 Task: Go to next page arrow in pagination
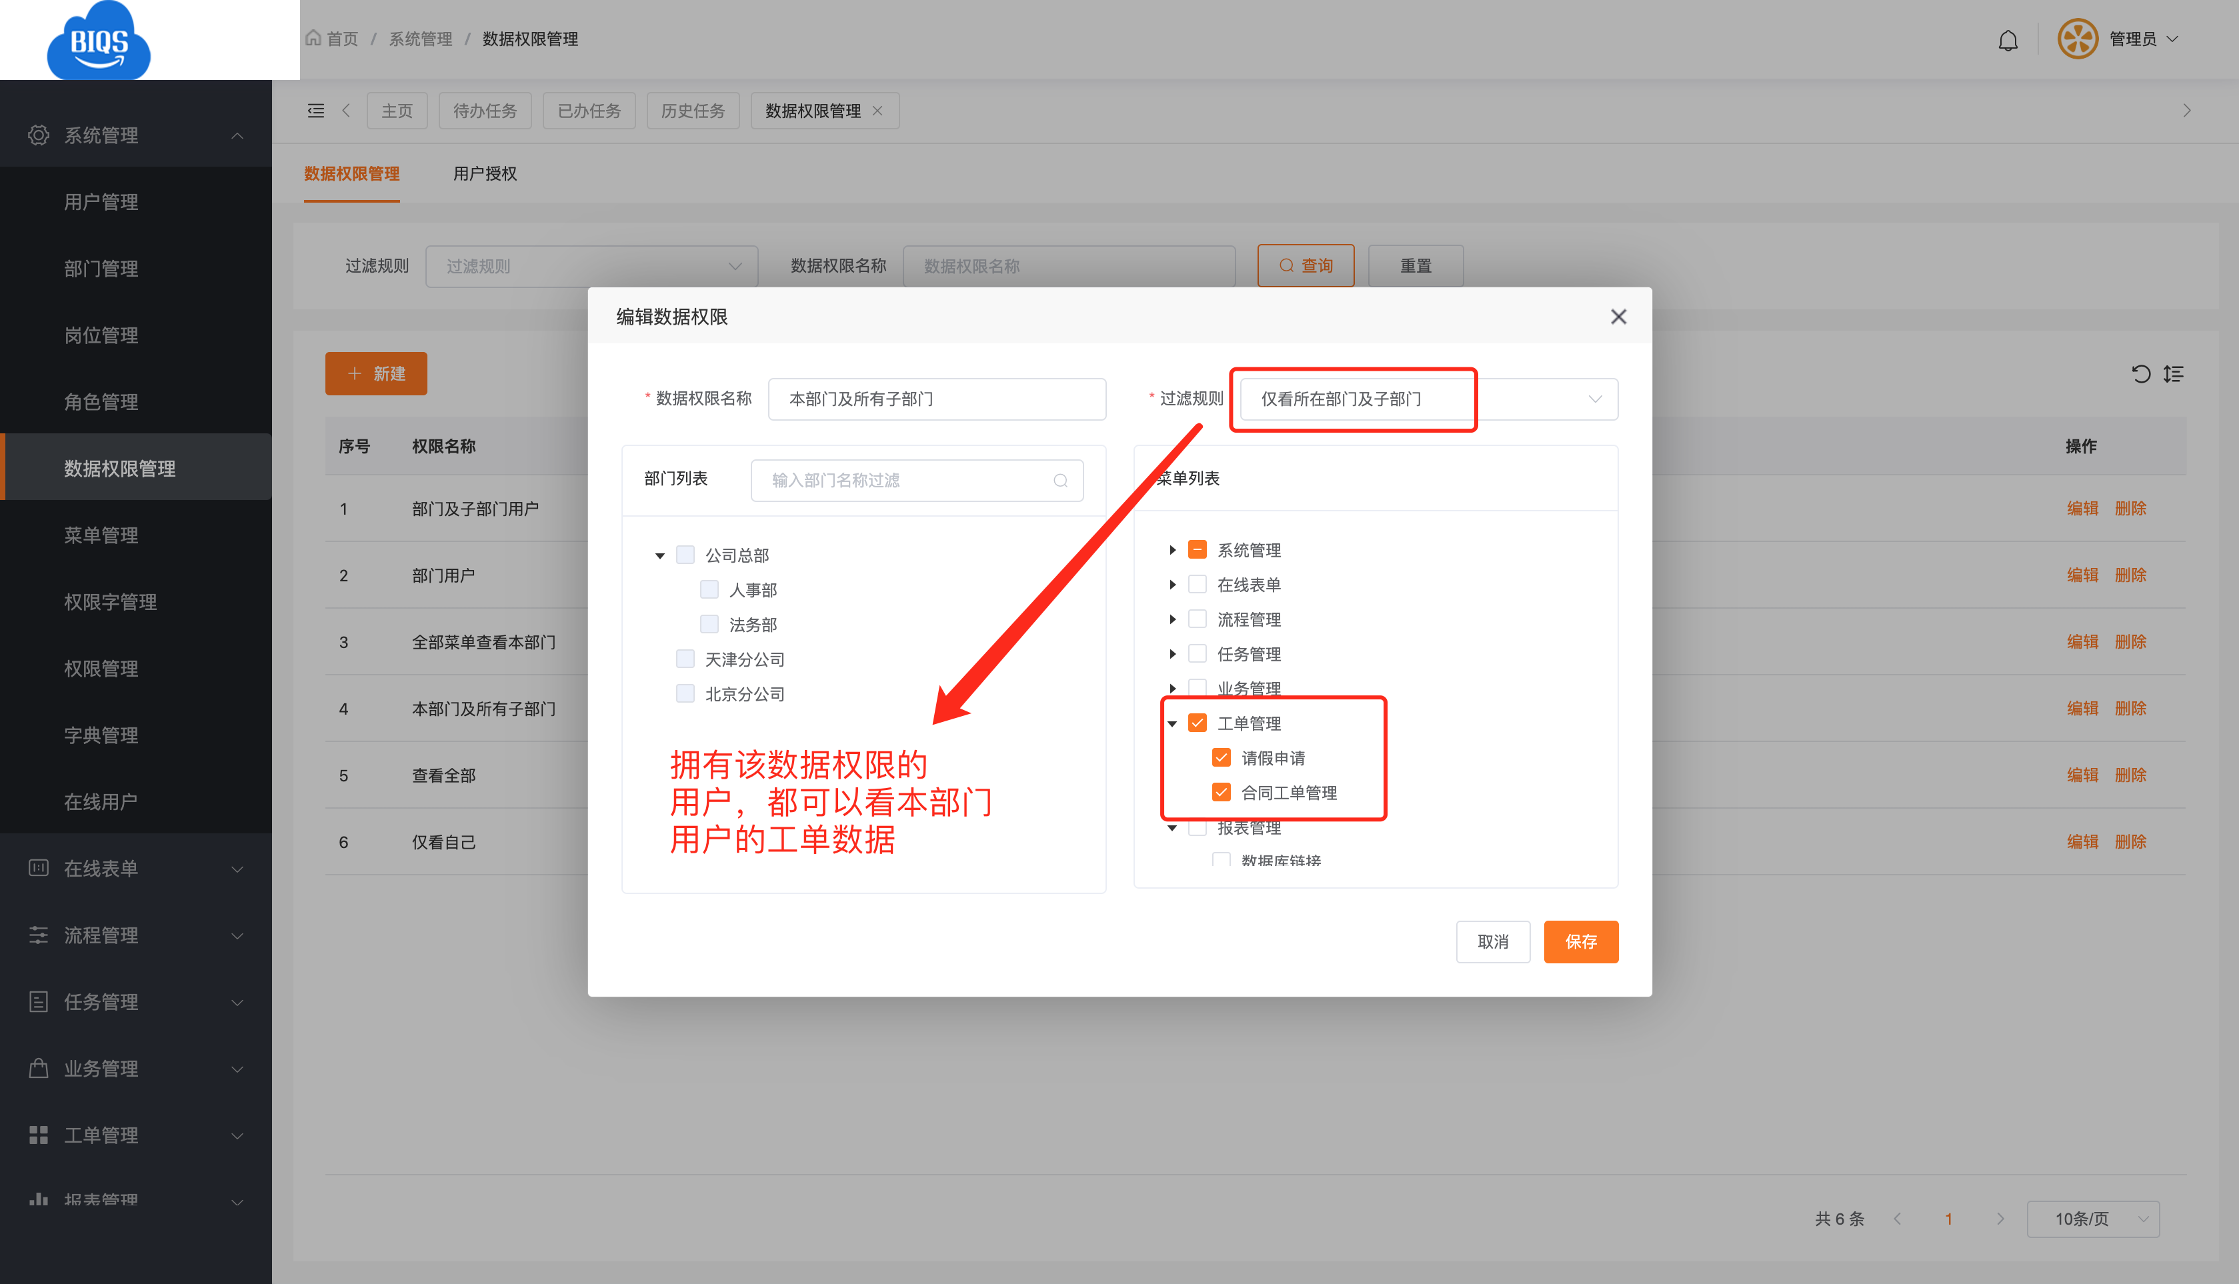(2000, 1218)
